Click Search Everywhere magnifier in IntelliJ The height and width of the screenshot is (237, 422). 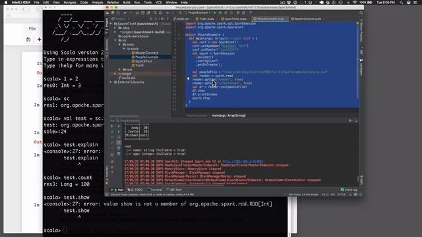pos(361,13)
